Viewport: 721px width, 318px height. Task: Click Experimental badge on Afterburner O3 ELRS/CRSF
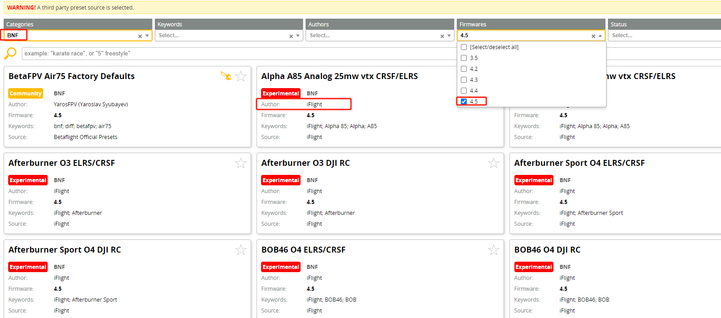[28, 180]
